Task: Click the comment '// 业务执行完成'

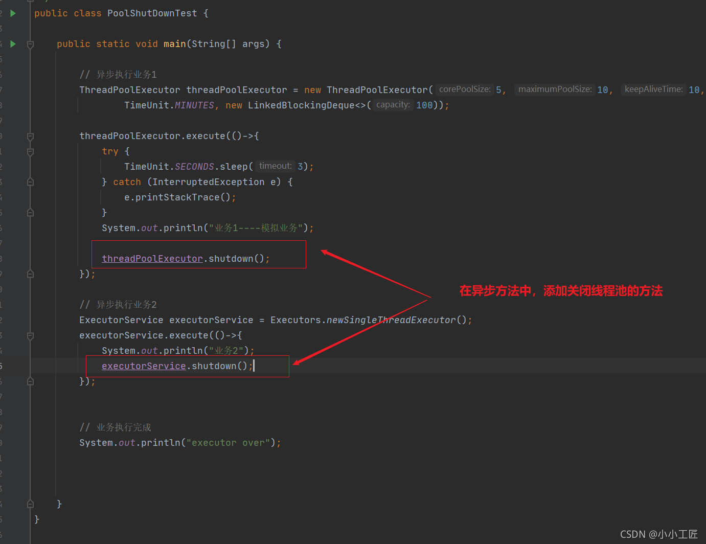Action: point(116,427)
